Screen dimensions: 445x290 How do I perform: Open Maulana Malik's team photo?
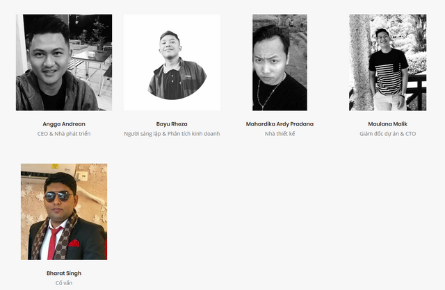click(388, 62)
